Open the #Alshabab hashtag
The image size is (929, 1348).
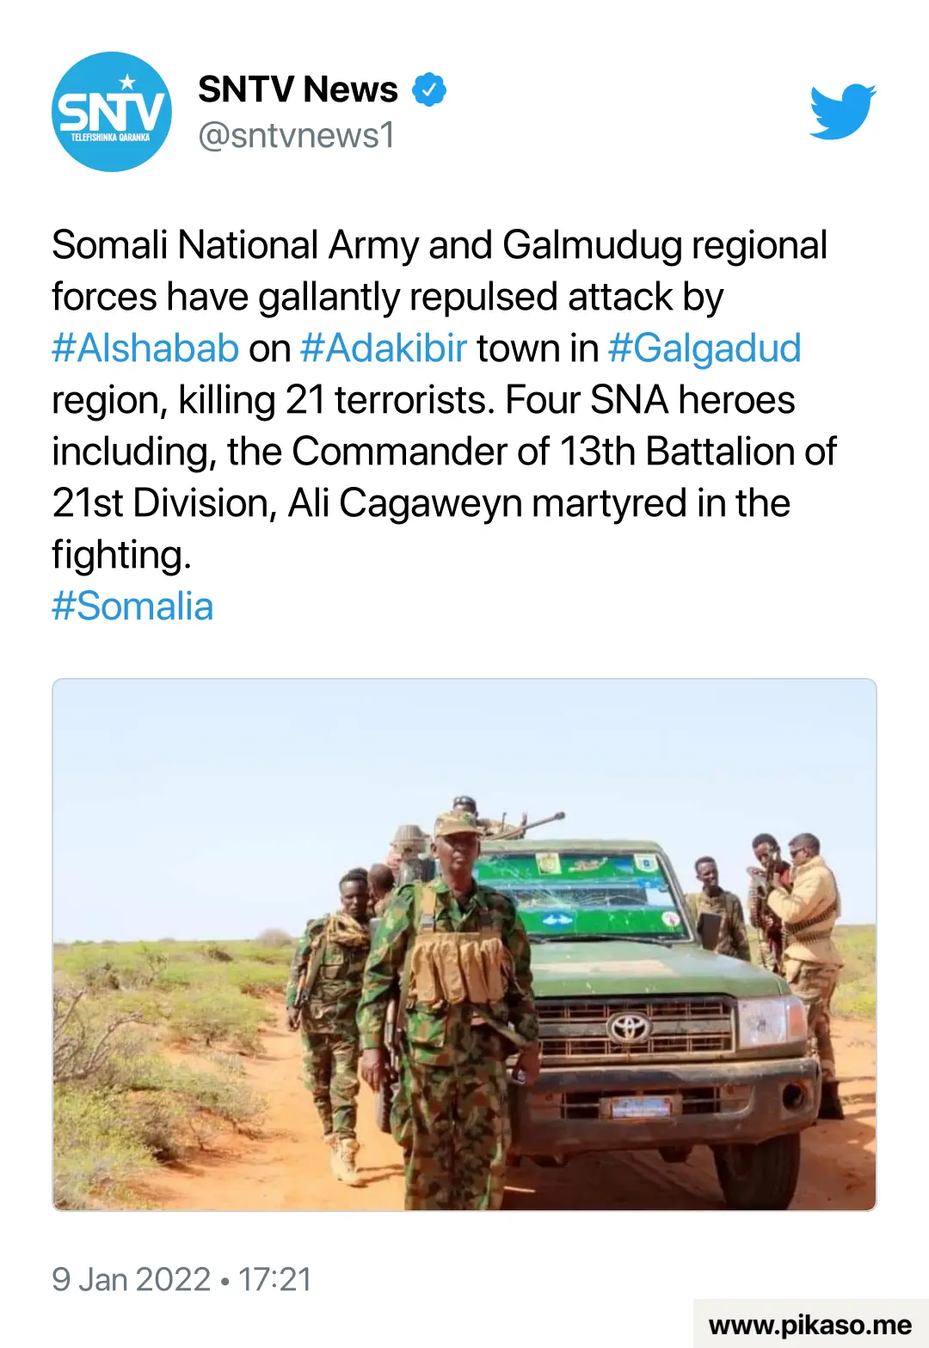pyautogui.click(x=145, y=348)
